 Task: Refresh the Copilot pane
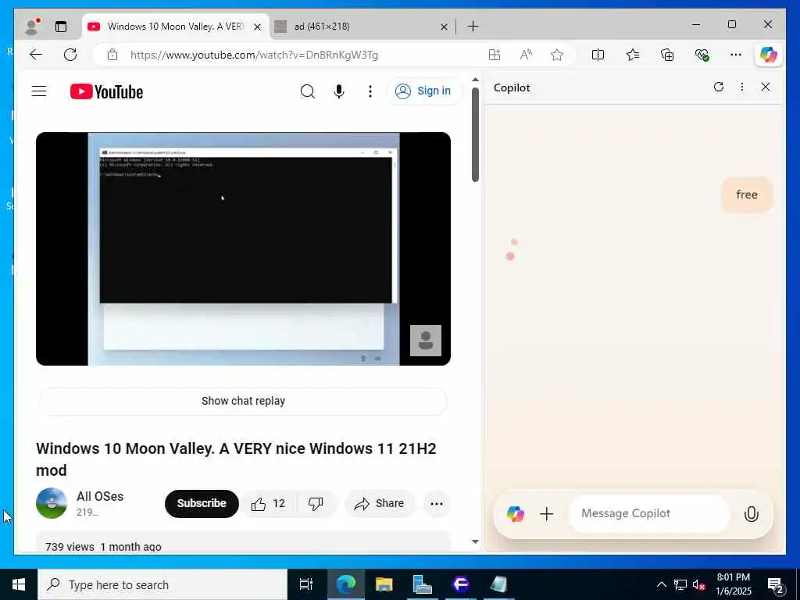pos(719,87)
